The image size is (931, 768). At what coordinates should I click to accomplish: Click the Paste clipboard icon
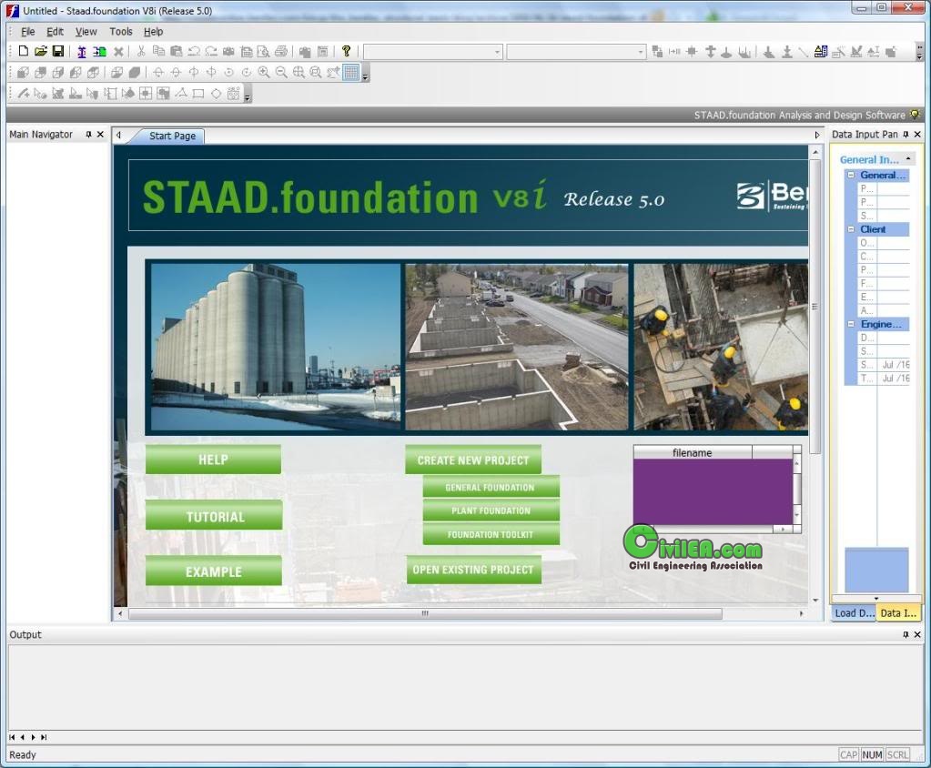pyautogui.click(x=177, y=52)
